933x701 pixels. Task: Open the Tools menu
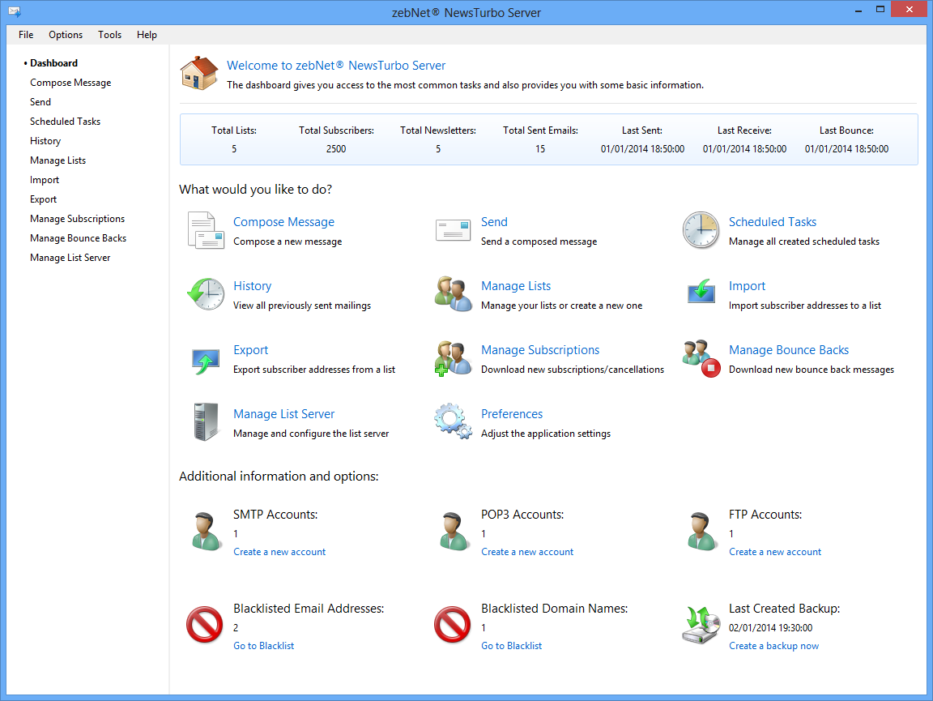point(109,35)
